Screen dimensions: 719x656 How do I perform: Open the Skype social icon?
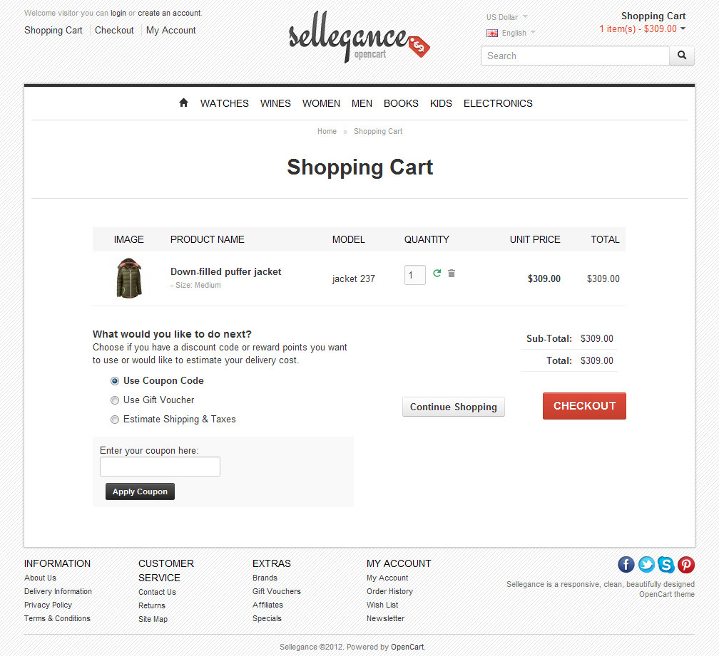point(666,565)
